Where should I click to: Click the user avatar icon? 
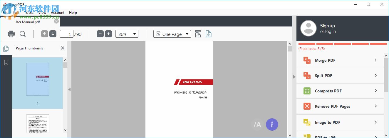308,28
